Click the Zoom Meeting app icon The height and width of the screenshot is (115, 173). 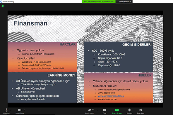click(1, 1)
